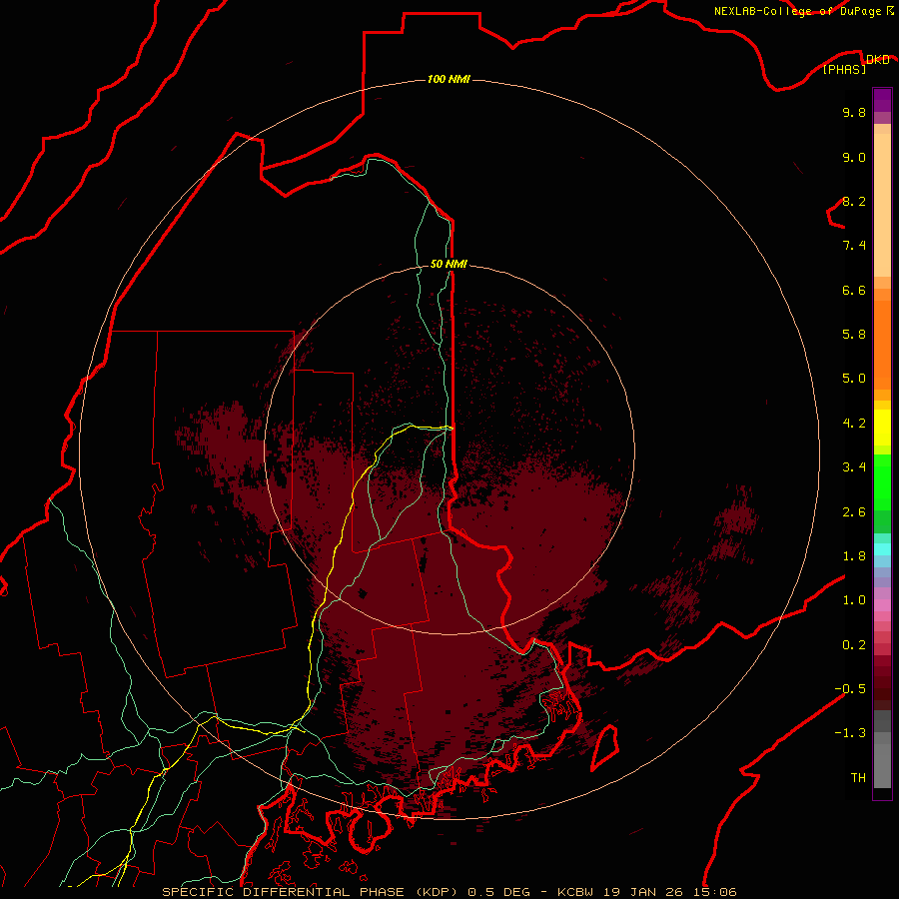Click the 9.8 value on color scale
Image resolution: width=899 pixels, height=899 pixels.
pos(854,112)
